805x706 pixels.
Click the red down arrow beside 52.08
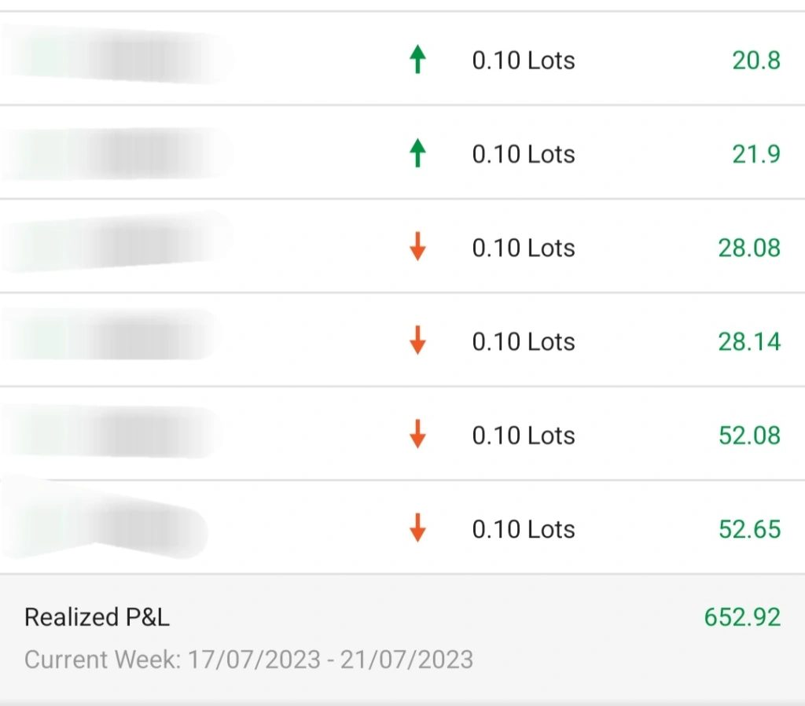click(x=418, y=435)
